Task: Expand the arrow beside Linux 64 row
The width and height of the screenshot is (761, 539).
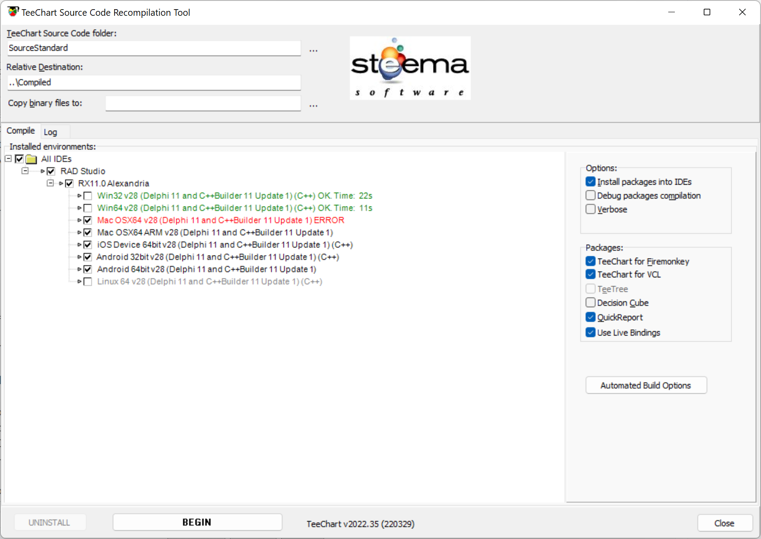Action: click(x=79, y=281)
